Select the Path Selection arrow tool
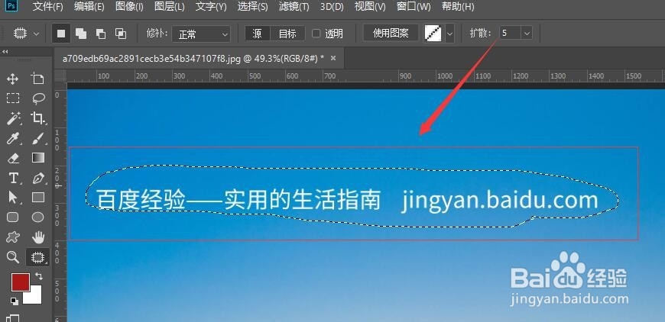 [13, 198]
